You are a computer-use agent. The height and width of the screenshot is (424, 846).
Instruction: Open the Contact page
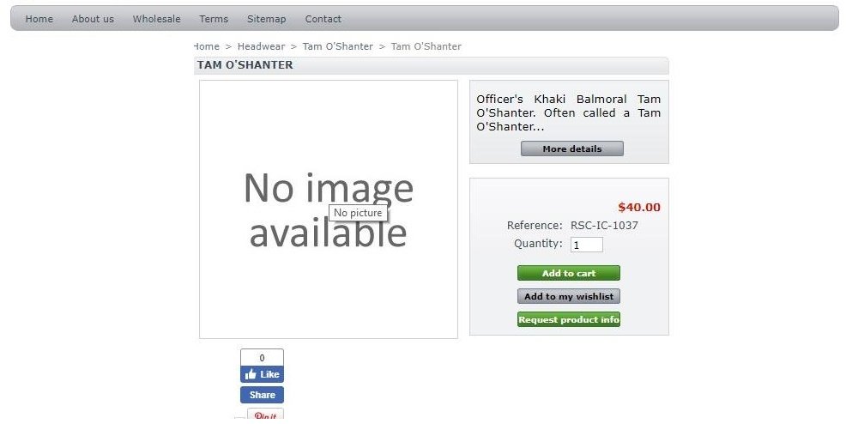point(323,19)
